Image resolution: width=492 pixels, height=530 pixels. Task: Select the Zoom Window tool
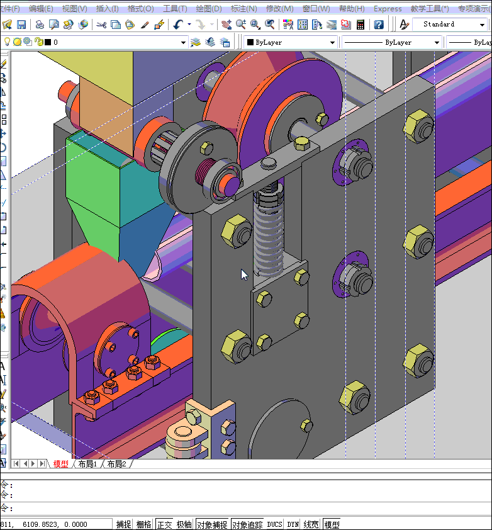click(255, 25)
